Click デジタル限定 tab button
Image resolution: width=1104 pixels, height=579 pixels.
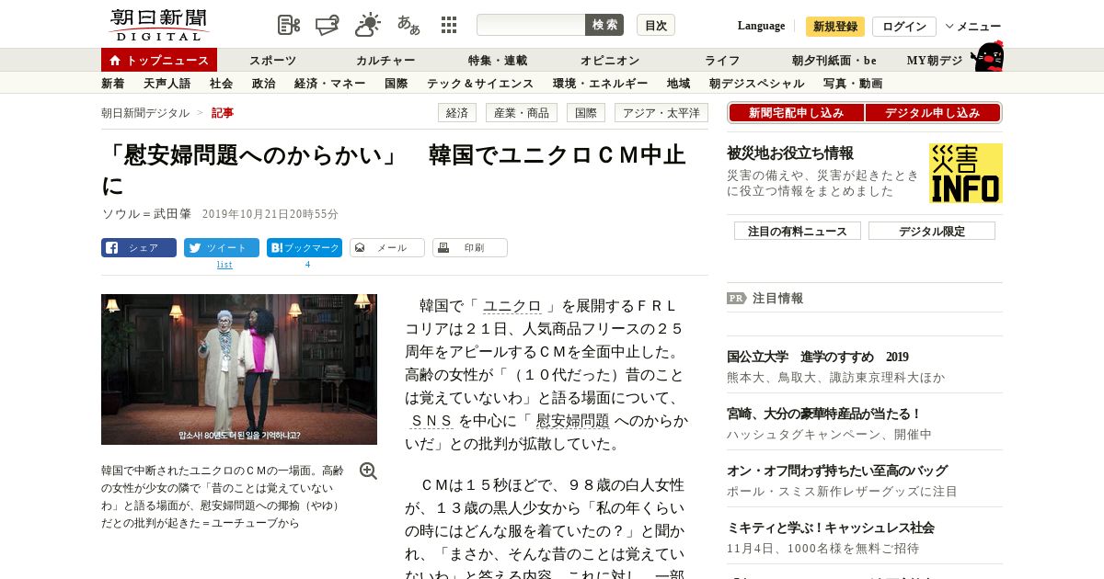(932, 231)
